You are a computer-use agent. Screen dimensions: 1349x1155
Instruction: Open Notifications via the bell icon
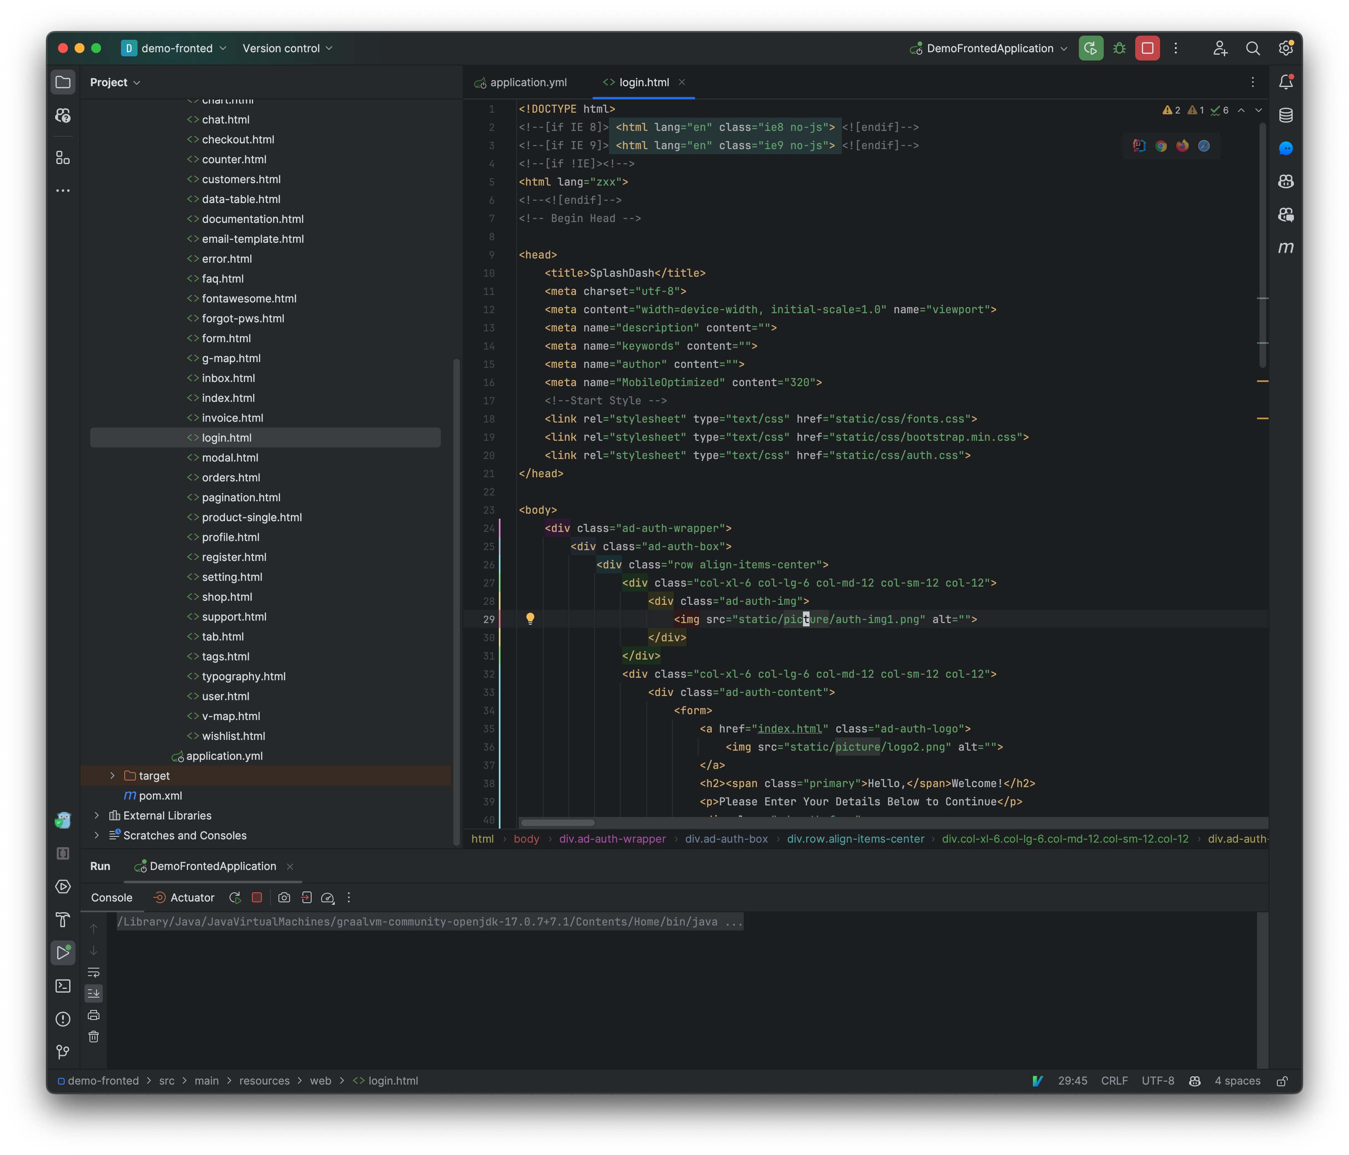[1286, 81]
